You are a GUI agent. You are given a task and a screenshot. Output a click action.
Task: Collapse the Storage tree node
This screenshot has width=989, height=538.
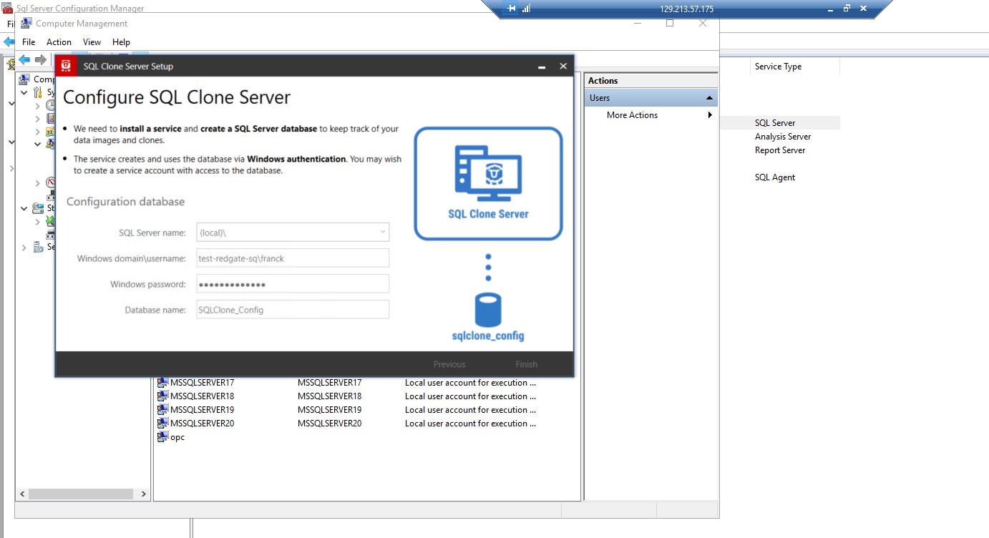tap(24, 208)
